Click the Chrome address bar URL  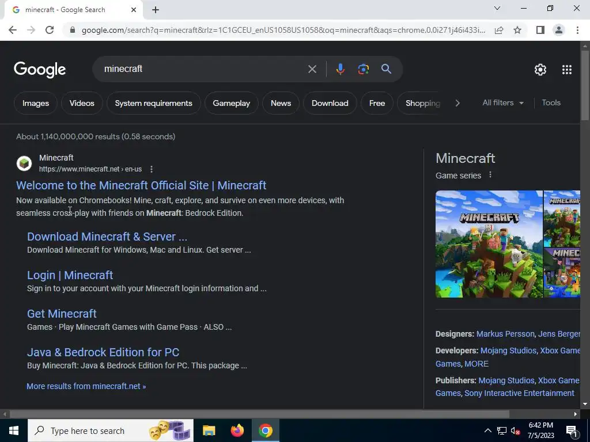pos(283,30)
